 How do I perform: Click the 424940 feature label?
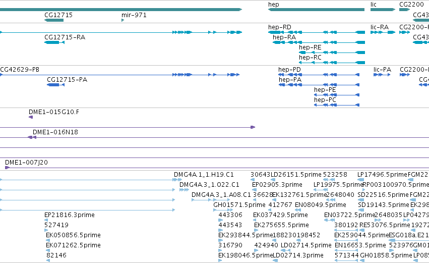click(x=266, y=245)
